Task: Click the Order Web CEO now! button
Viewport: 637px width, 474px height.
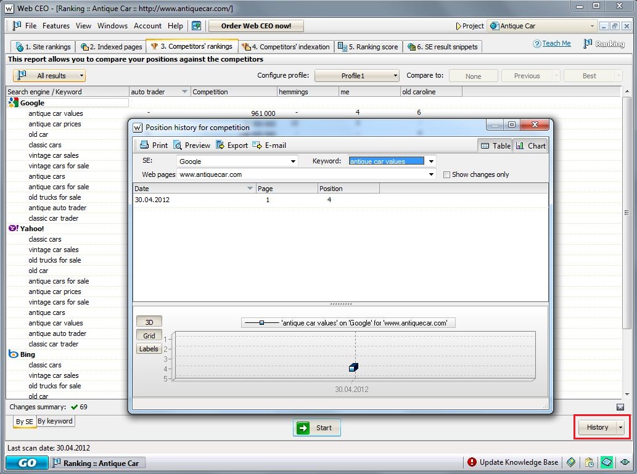Action: coord(256,26)
